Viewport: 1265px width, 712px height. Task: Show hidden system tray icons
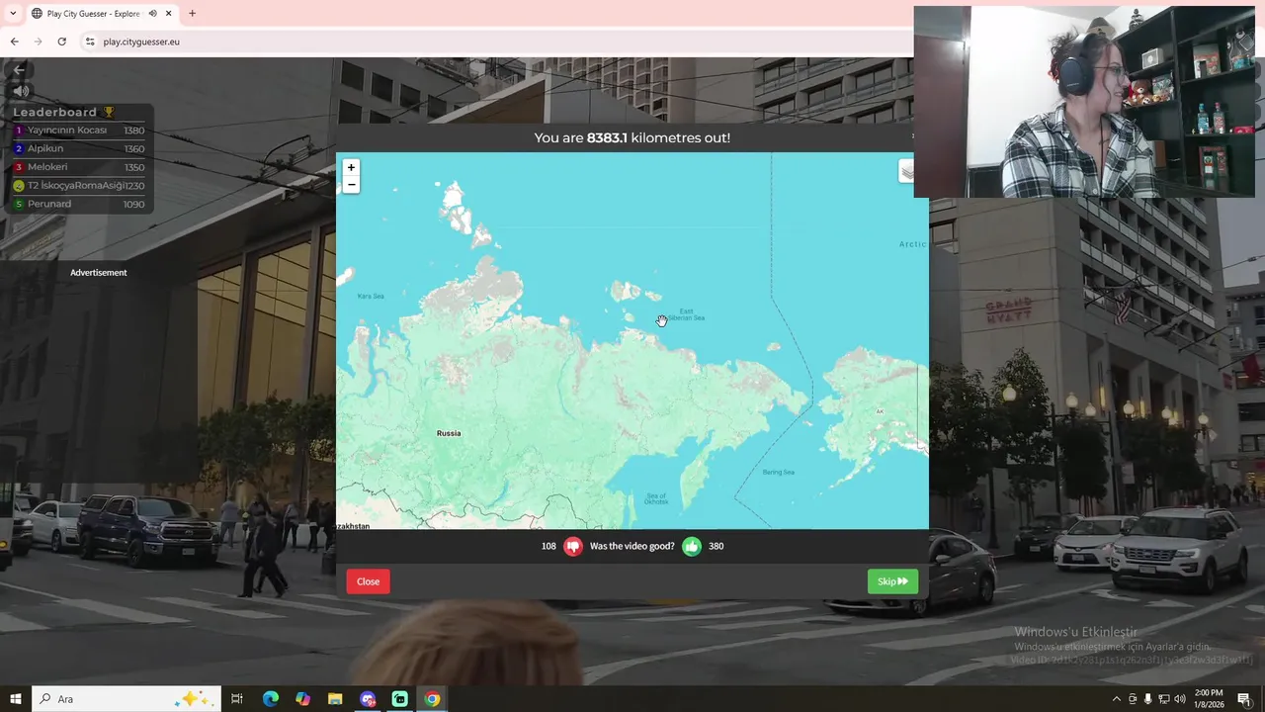click(x=1117, y=699)
